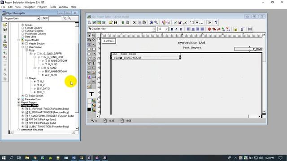Image resolution: width=287 pixels, height=161 pixels.
Task: Set text alignment to left
Action: coord(188,29)
